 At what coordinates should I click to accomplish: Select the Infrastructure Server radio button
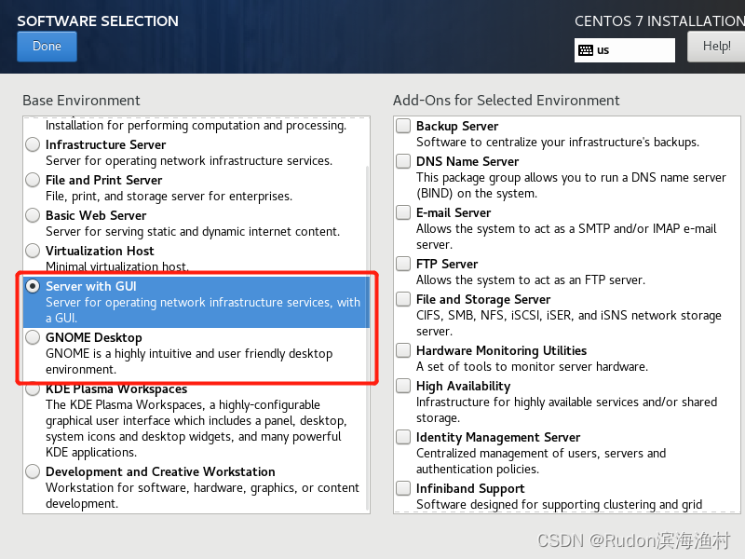33,144
